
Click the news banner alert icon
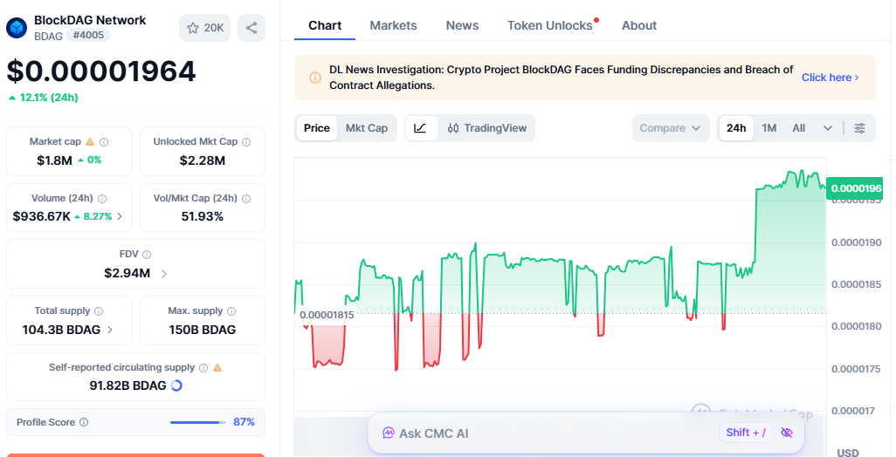(315, 78)
